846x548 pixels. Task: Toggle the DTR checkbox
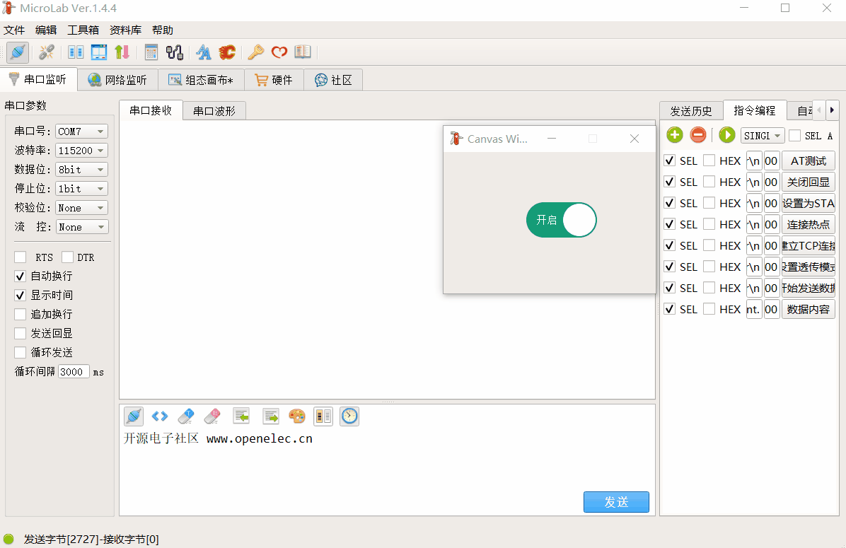pyautogui.click(x=67, y=257)
